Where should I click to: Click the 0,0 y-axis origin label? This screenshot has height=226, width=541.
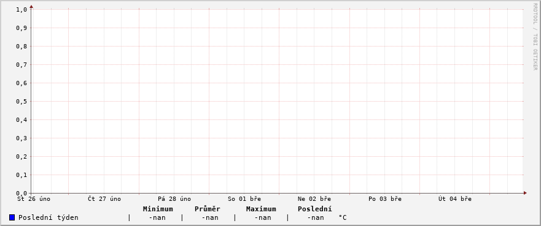(x=21, y=194)
